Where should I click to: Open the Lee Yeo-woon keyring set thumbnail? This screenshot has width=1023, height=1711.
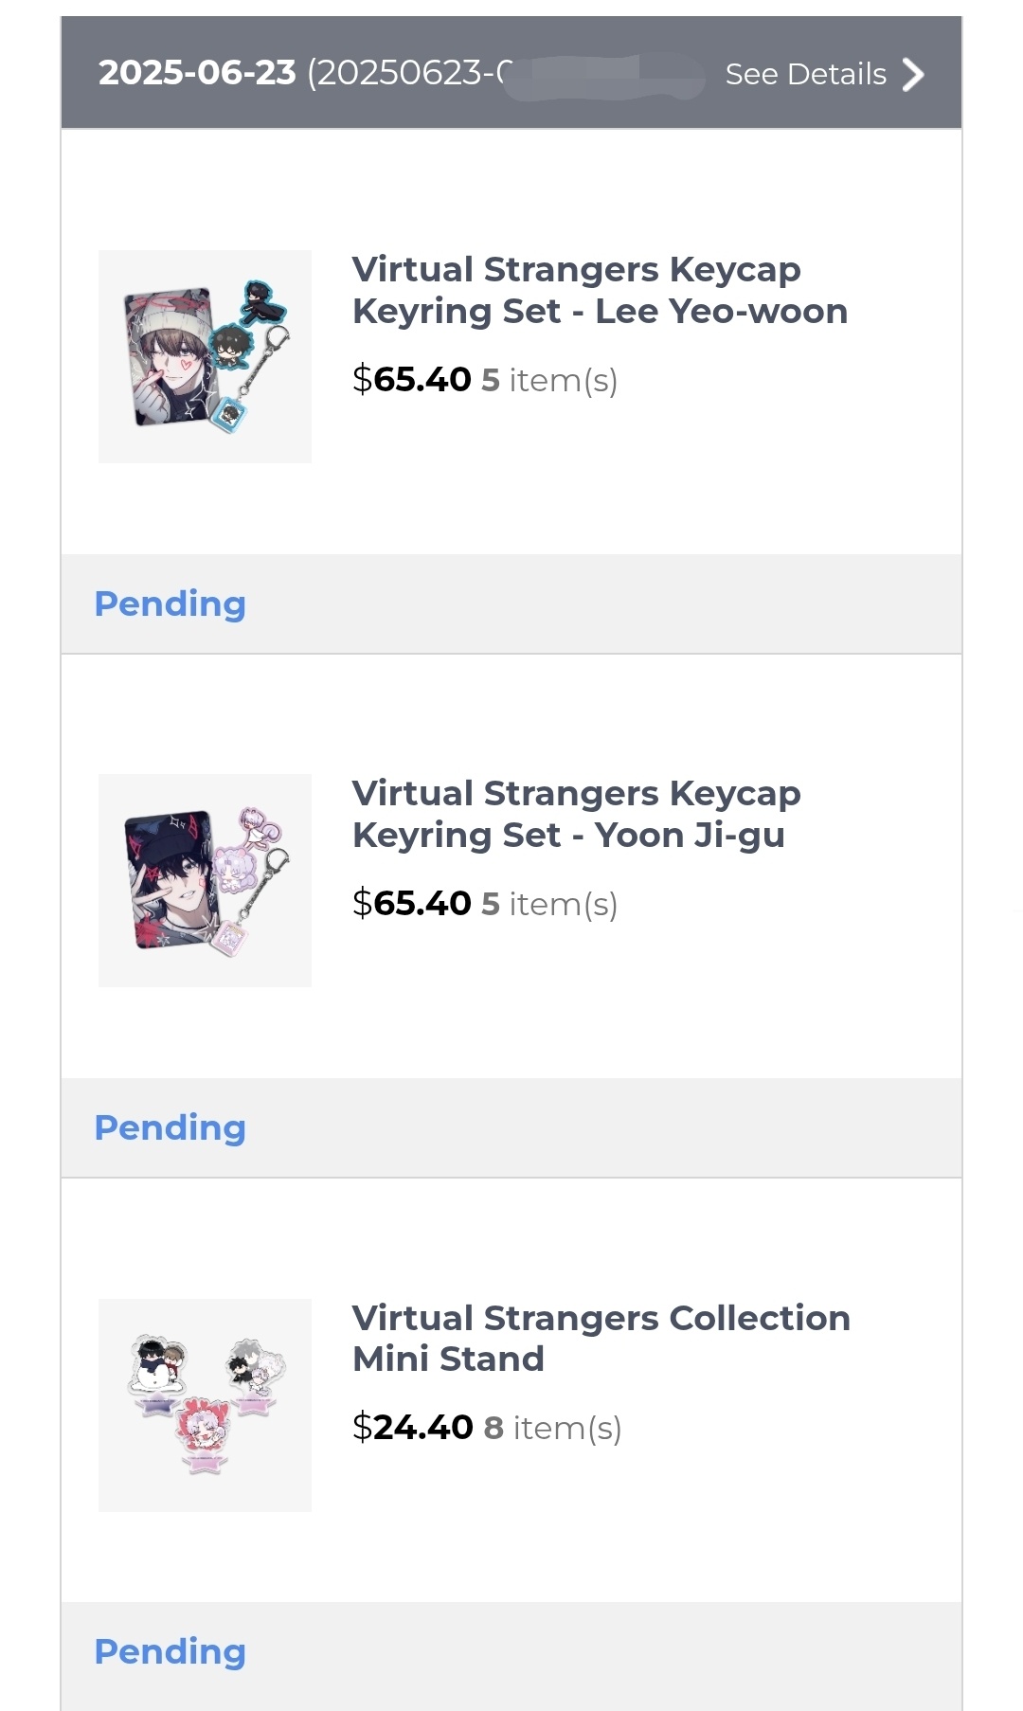[205, 356]
